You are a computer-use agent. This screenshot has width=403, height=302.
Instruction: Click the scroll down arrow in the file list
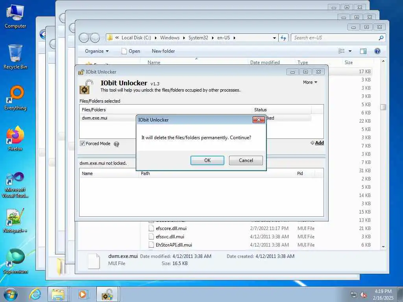point(383,247)
